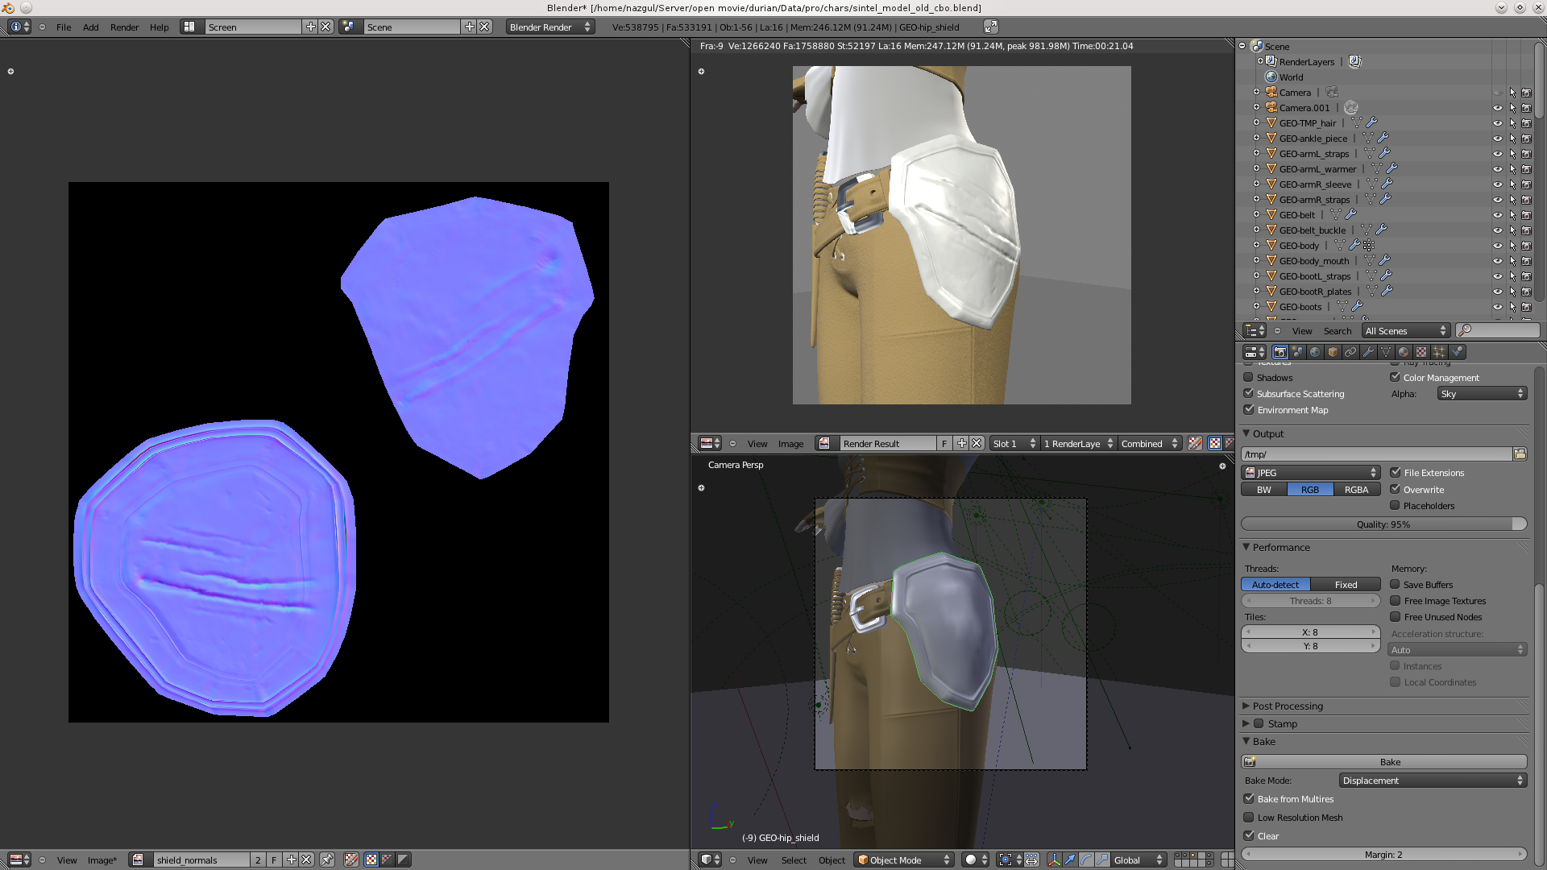Toggle Bake from Multires checkbox
This screenshot has height=870, width=1547.
point(1250,797)
